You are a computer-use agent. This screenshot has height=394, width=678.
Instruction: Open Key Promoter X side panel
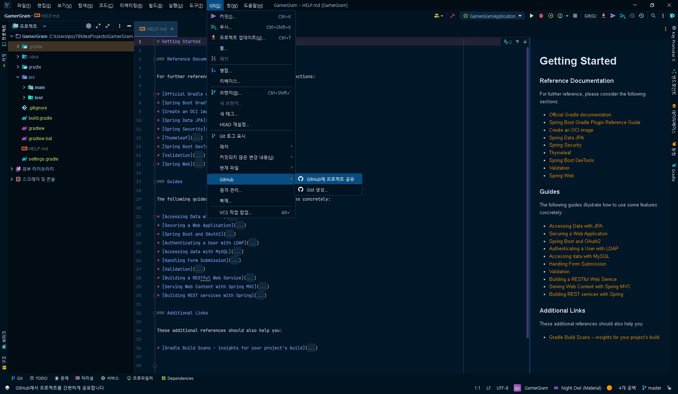click(x=674, y=43)
